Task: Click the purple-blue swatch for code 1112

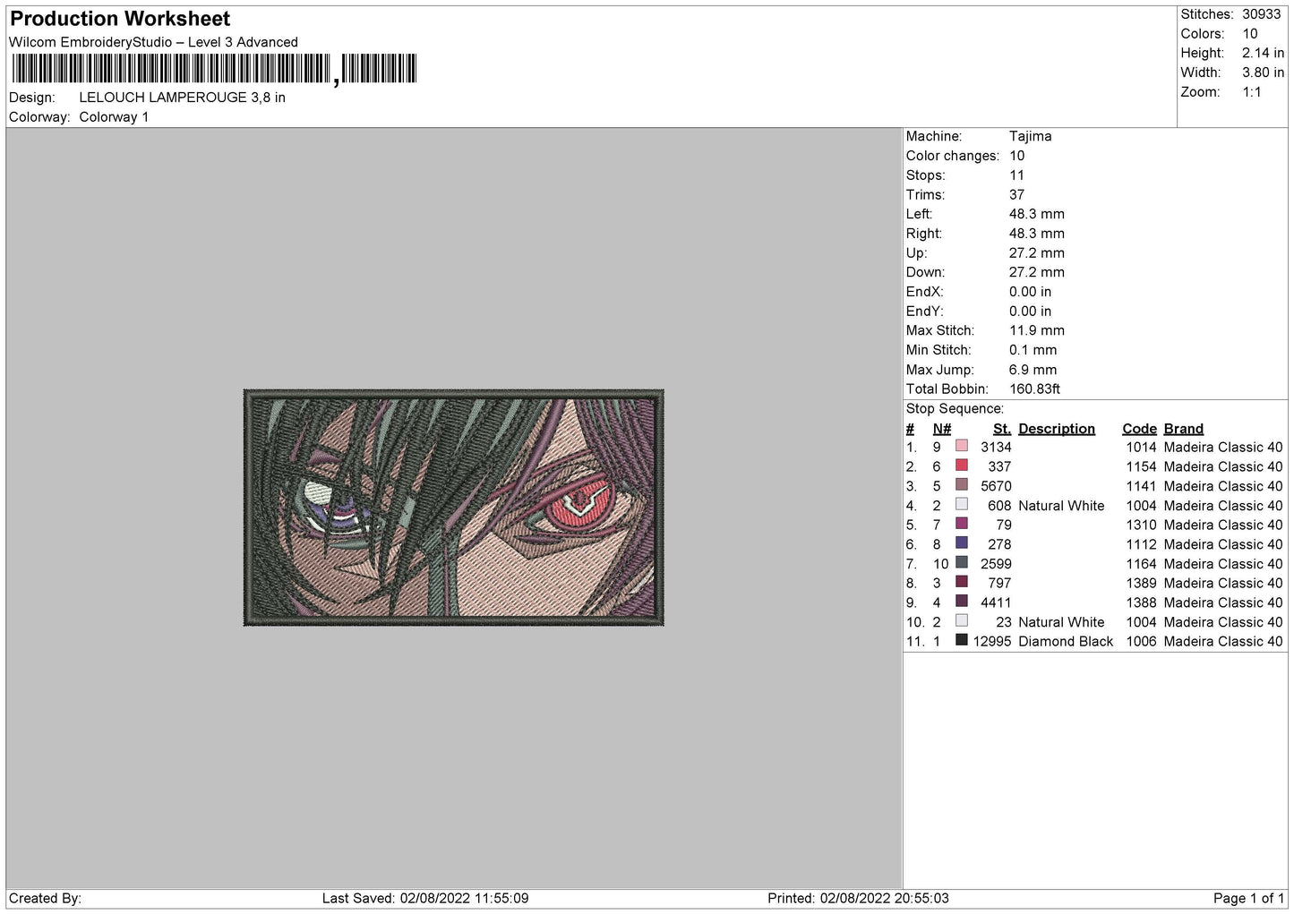Action: click(961, 543)
